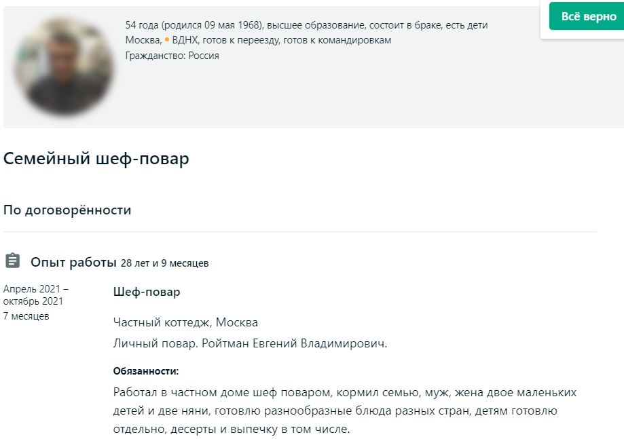Click the "Гражданство: Россия" line
The image size is (624, 439).
coord(172,56)
